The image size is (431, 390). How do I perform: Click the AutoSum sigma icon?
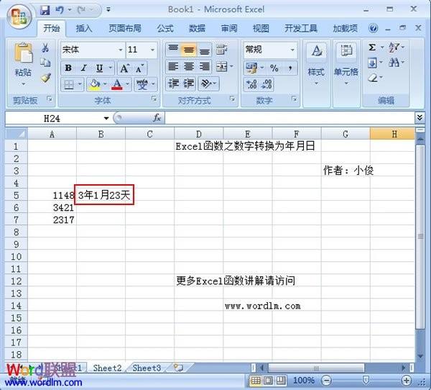(x=372, y=47)
